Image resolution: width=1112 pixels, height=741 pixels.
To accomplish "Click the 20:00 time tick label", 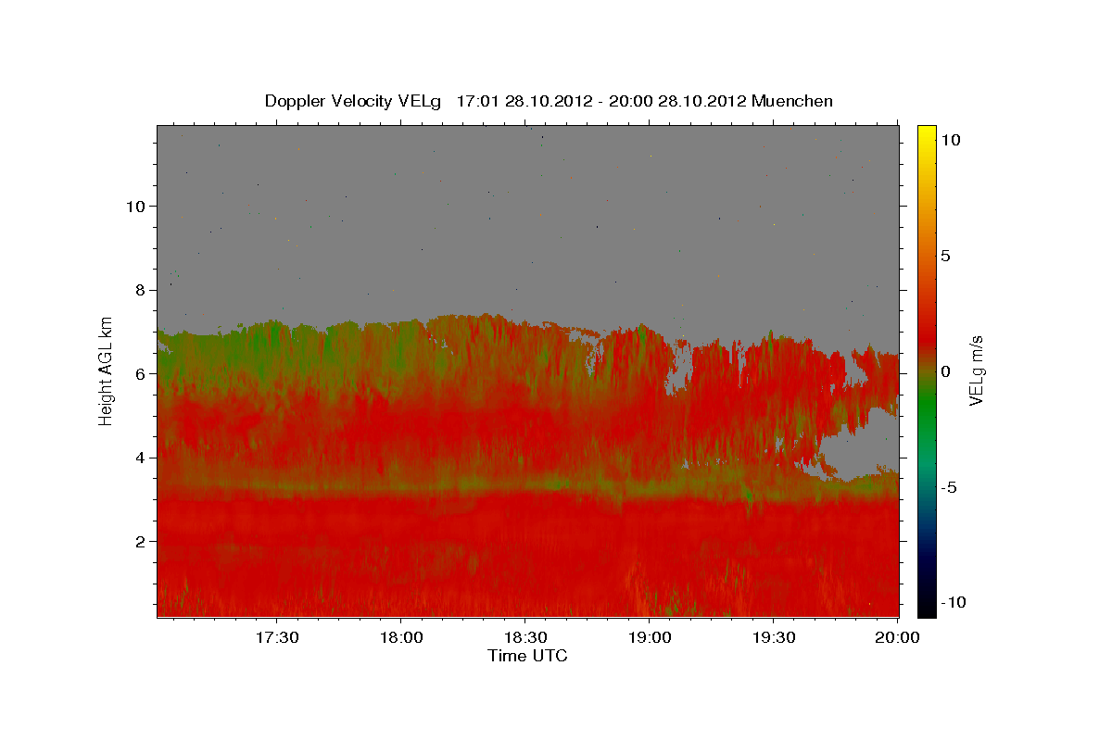I will (x=898, y=637).
